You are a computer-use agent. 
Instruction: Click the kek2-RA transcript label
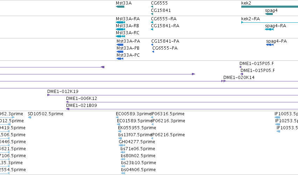tap(250, 19)
